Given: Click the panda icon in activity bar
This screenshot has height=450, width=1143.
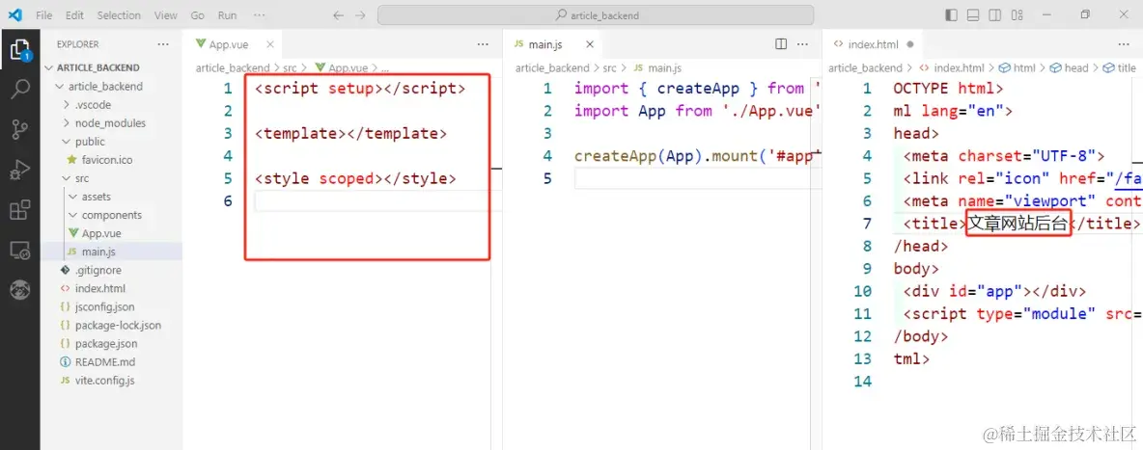Looking at the screenshot, I should (x=19, y=291).
